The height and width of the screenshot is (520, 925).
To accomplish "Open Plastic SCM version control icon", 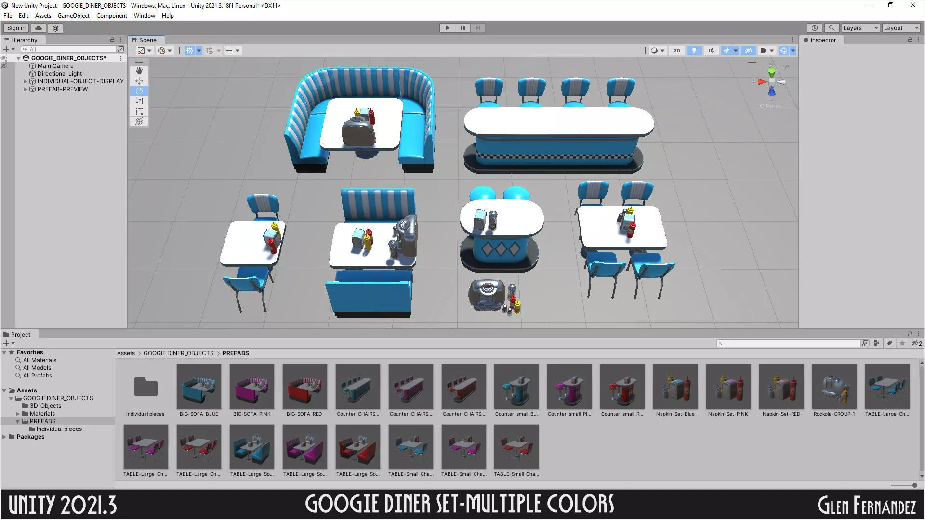I will pos(55,28).
